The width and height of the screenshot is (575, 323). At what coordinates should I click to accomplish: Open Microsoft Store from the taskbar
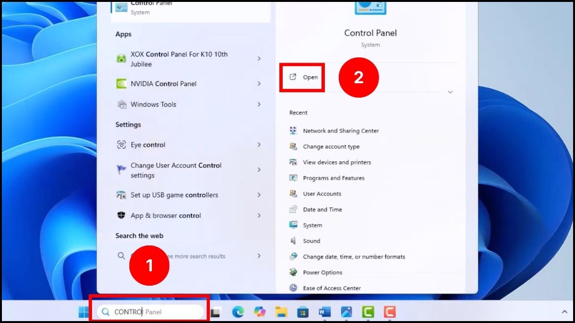303,312
